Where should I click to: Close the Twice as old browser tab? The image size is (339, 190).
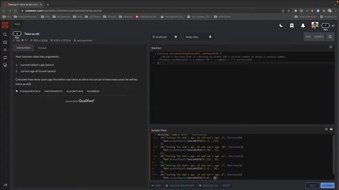[x=41, y=4]
